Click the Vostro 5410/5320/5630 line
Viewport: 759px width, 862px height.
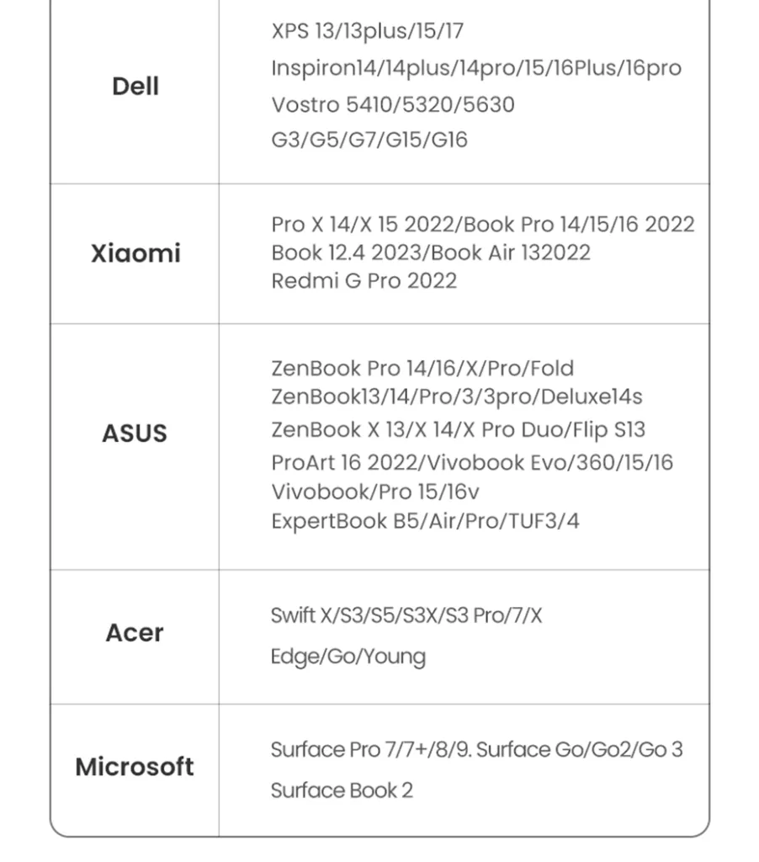[393, 104]
